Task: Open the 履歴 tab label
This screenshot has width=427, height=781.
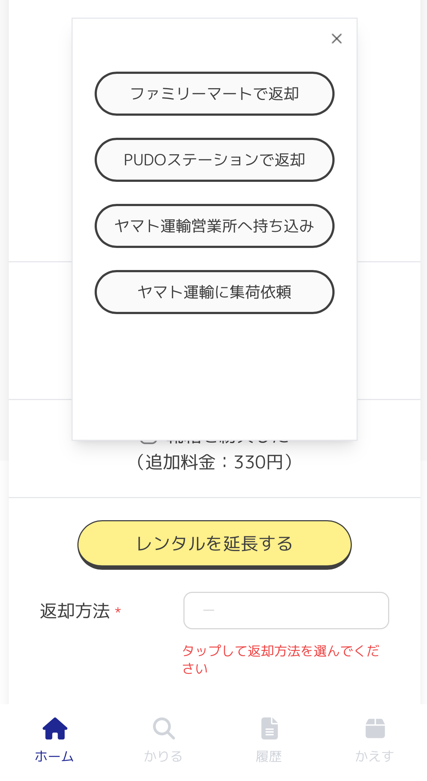Action: tap(269, 756)
